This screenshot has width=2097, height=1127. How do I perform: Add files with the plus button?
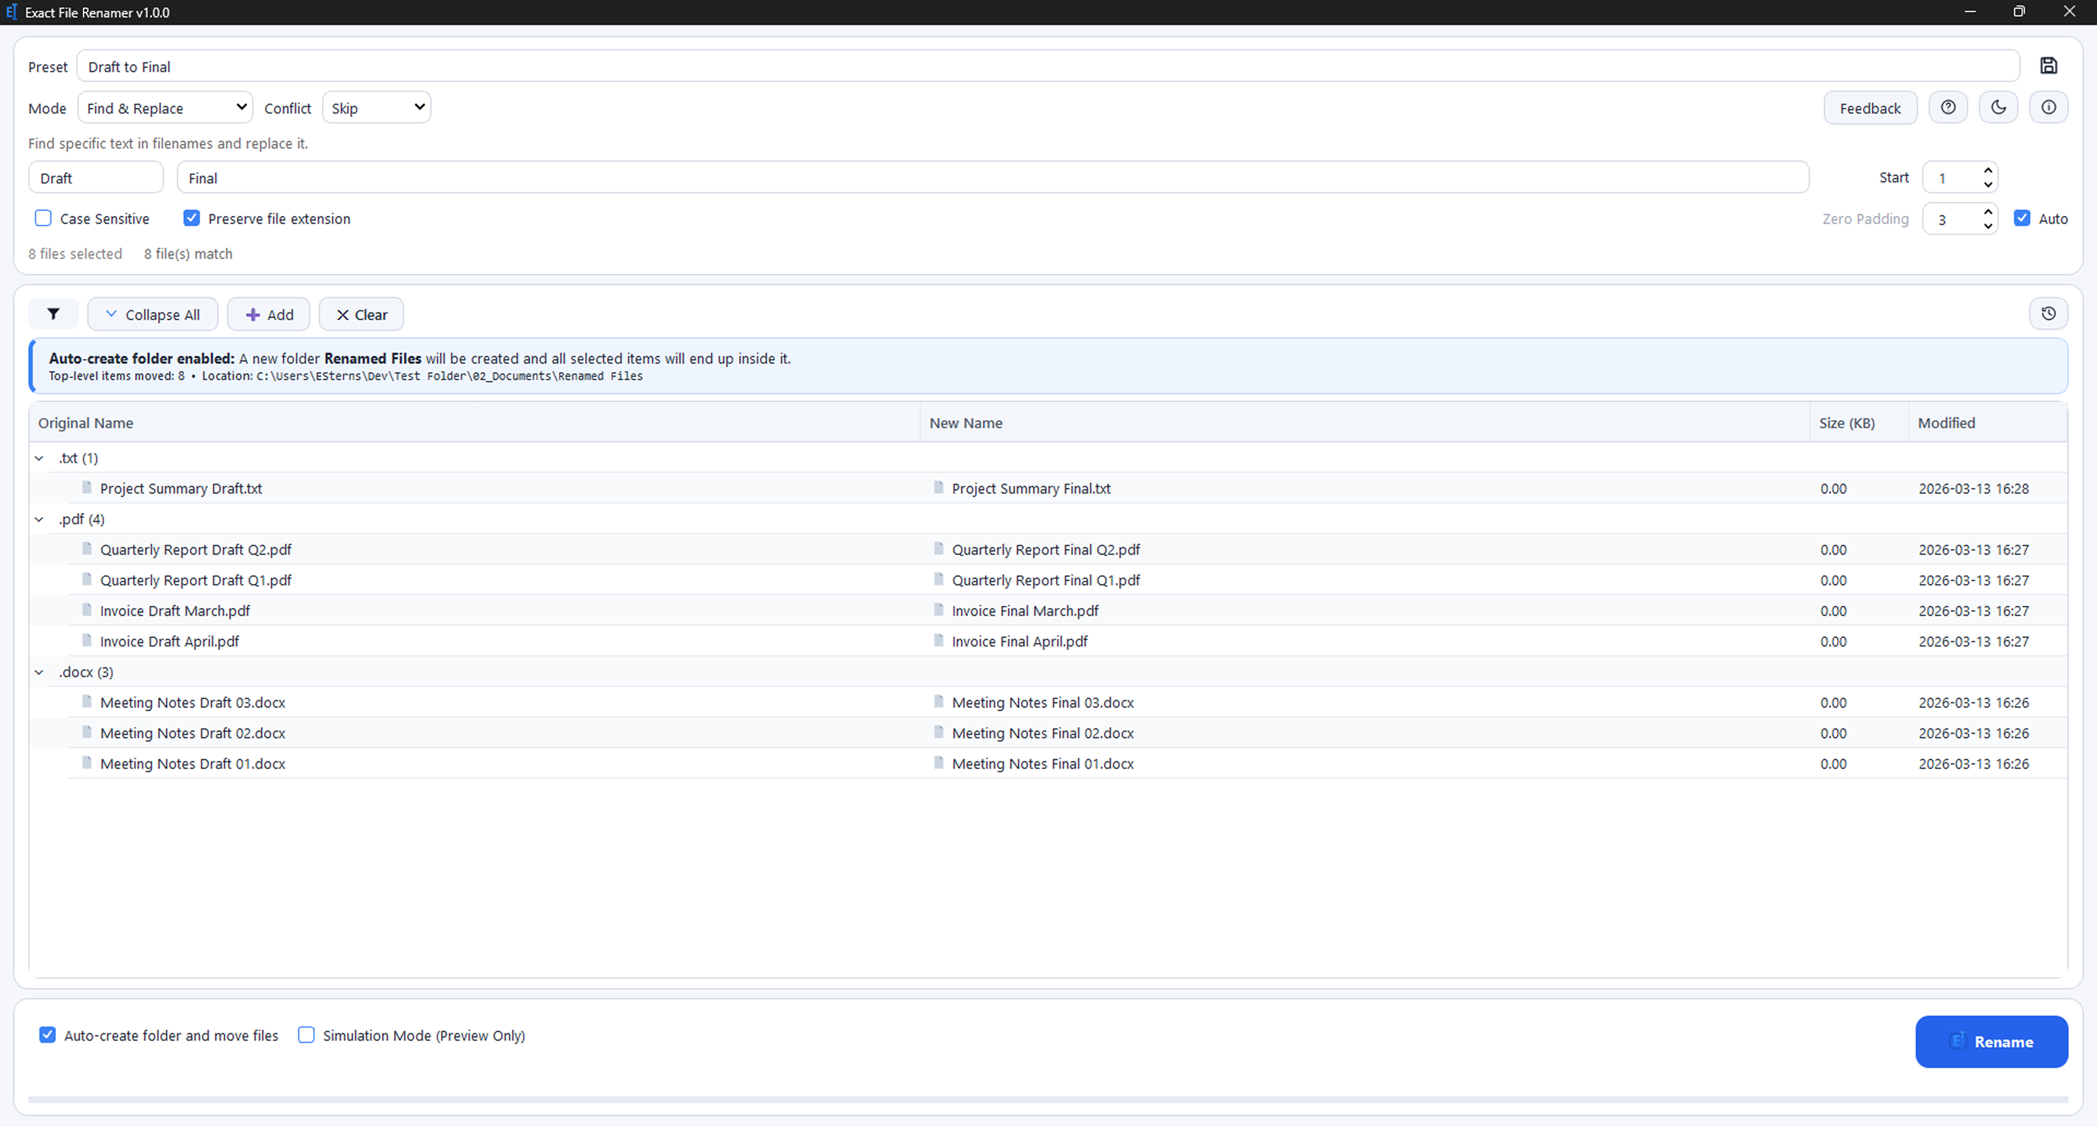point(268,314)
